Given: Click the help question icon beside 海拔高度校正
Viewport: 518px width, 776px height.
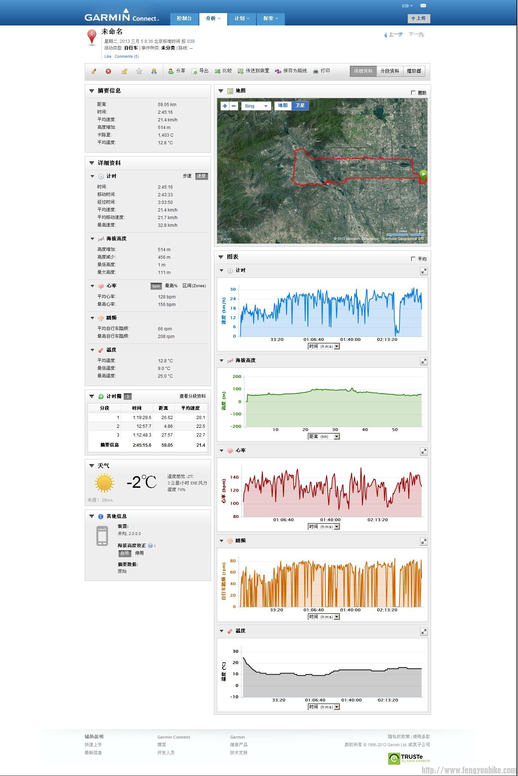Looking at the screenshot, I should point(150,546).
